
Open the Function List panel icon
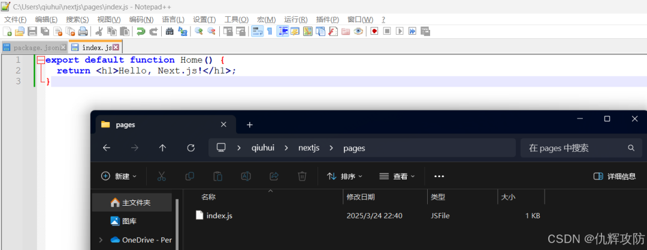[x=333, y=31]
